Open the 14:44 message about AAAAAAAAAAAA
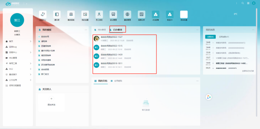The height and width of the screenshot is (129, 260). coord(230,48)
